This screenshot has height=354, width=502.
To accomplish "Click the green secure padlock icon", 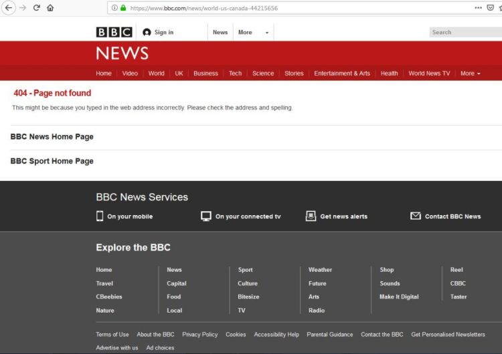I will point(123,8).
